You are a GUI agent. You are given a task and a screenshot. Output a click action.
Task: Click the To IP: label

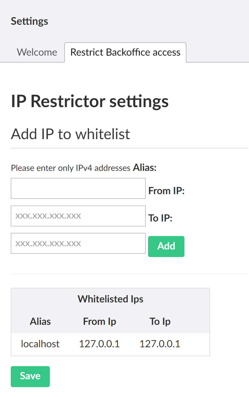(161, 218)
